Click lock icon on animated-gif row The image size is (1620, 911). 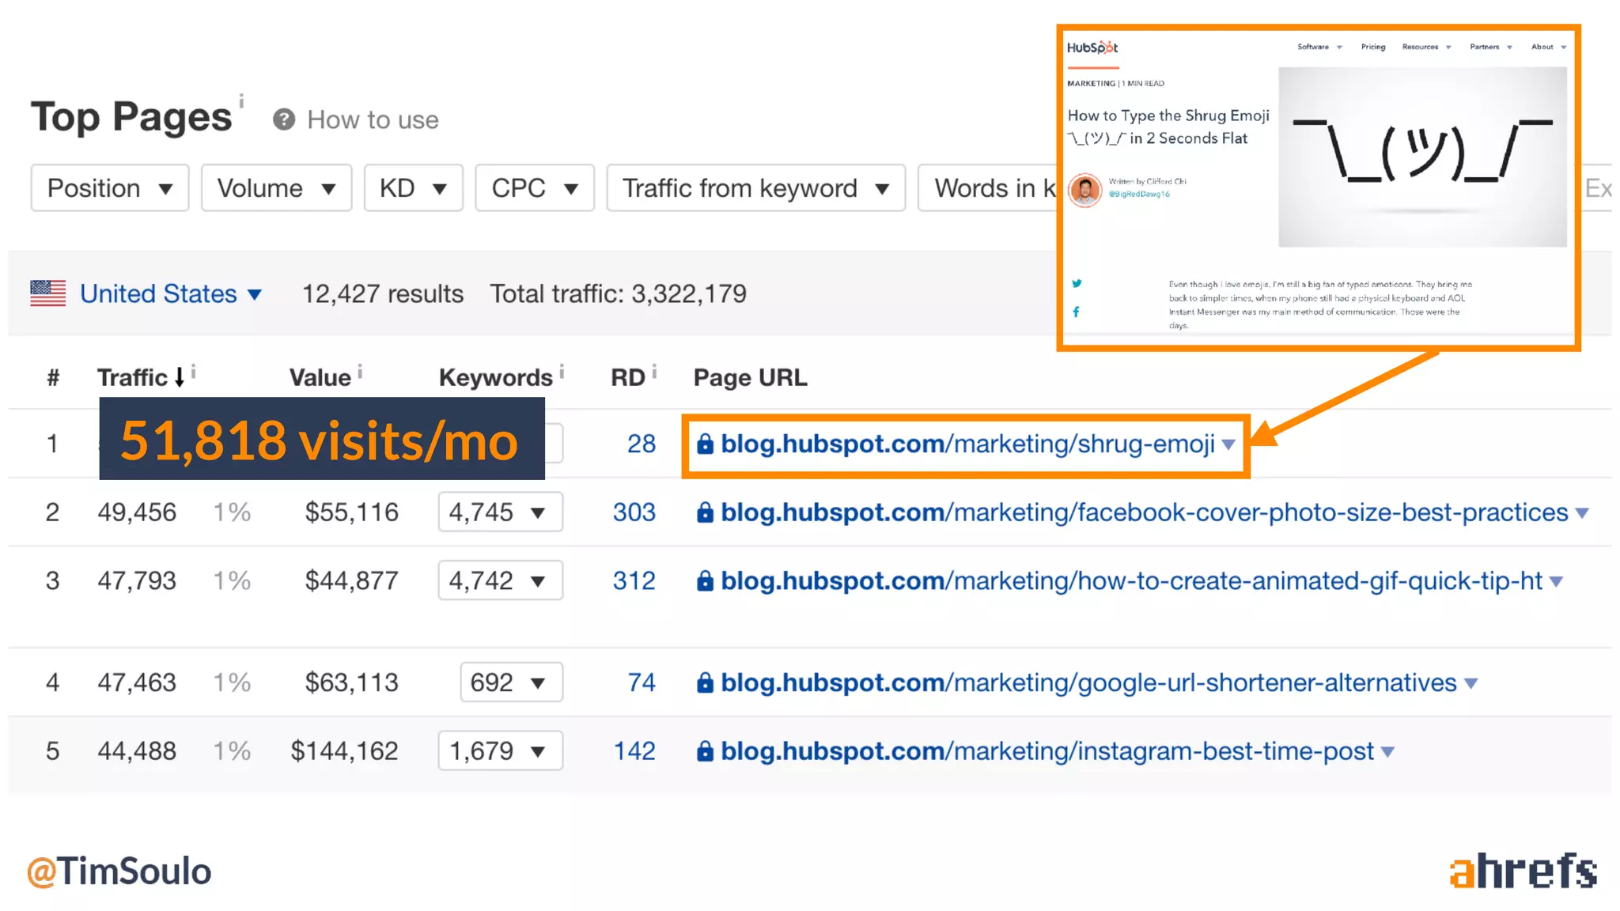coord(705,581)
